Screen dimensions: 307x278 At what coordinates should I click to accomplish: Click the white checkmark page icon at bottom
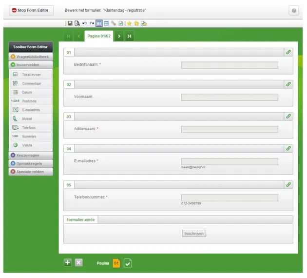128,263
